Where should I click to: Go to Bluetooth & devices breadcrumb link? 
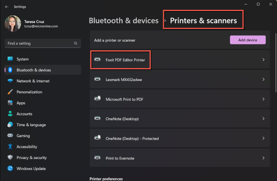coord(124,21)
